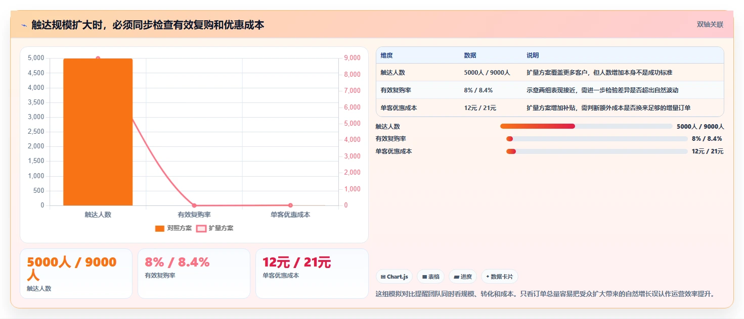The height and width of the screenshot is (319, 744).
Task: Toggle the 扩量方案 legend item
Action: click(x=215, y=228)
